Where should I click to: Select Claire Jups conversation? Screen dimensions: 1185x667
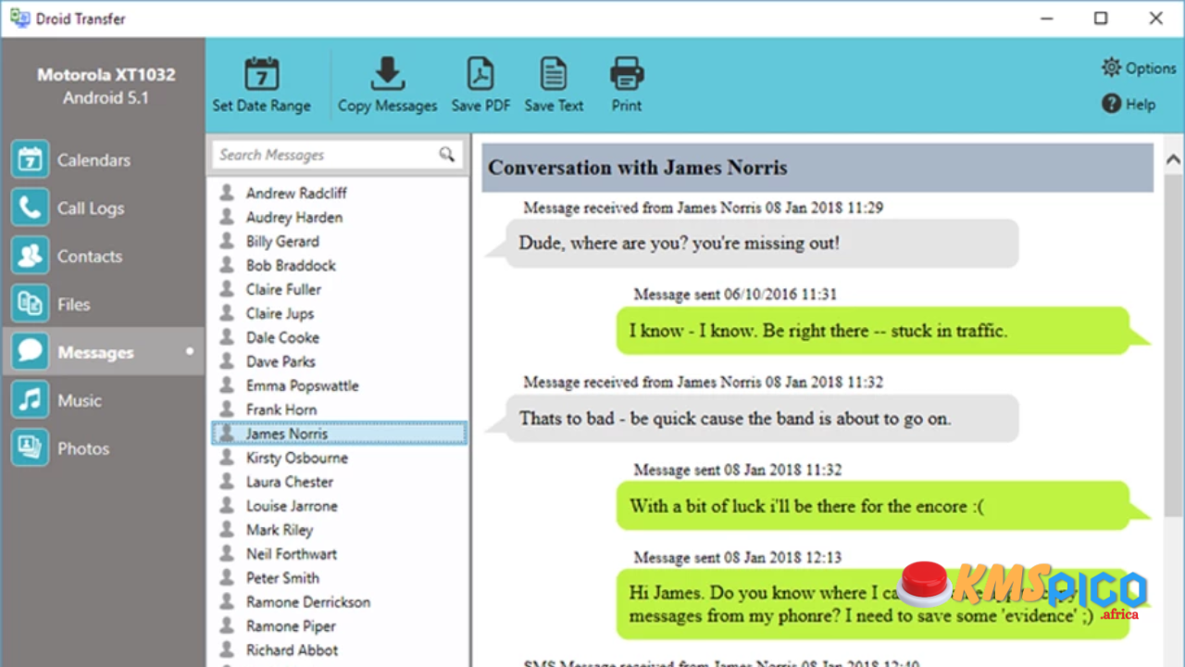point(280,313)
